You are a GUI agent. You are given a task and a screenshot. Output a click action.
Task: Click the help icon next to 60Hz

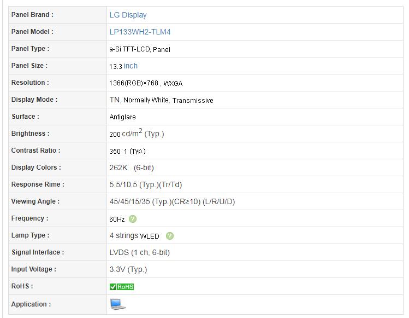tap(133, 219)
